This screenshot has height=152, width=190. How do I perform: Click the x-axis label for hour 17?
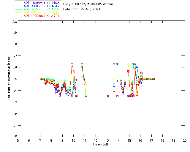coord(151,140)
